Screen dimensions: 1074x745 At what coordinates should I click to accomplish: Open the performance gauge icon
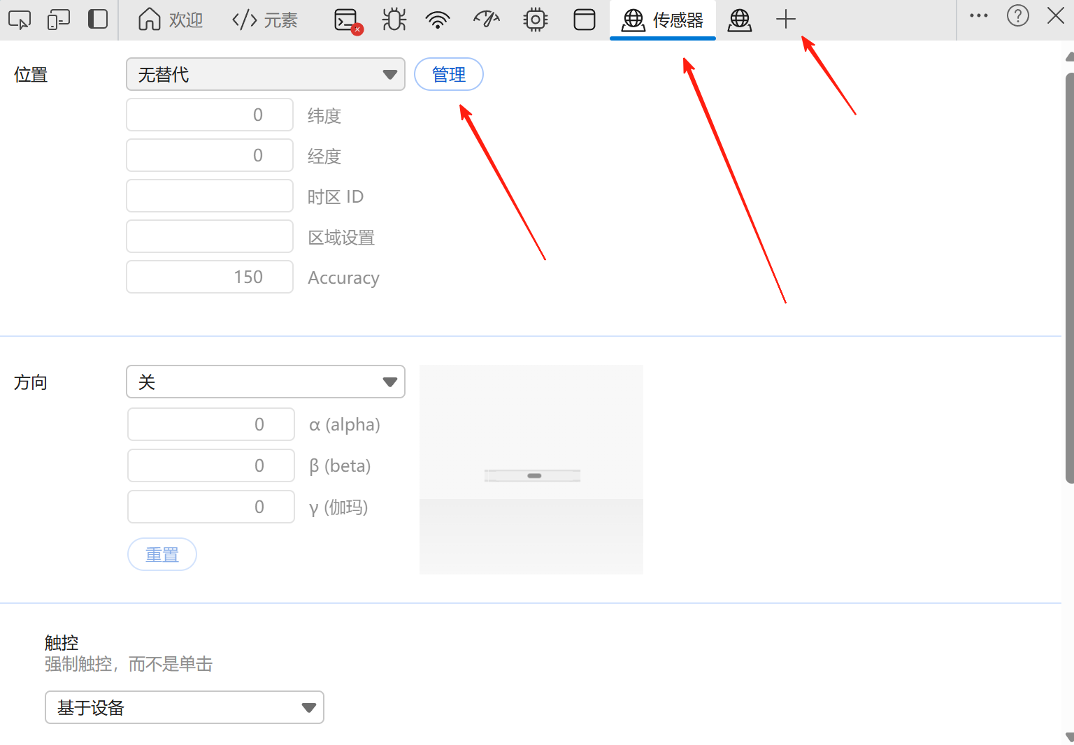tap(486, 20)
